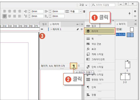Center-align paragraph text

(9, 11)
